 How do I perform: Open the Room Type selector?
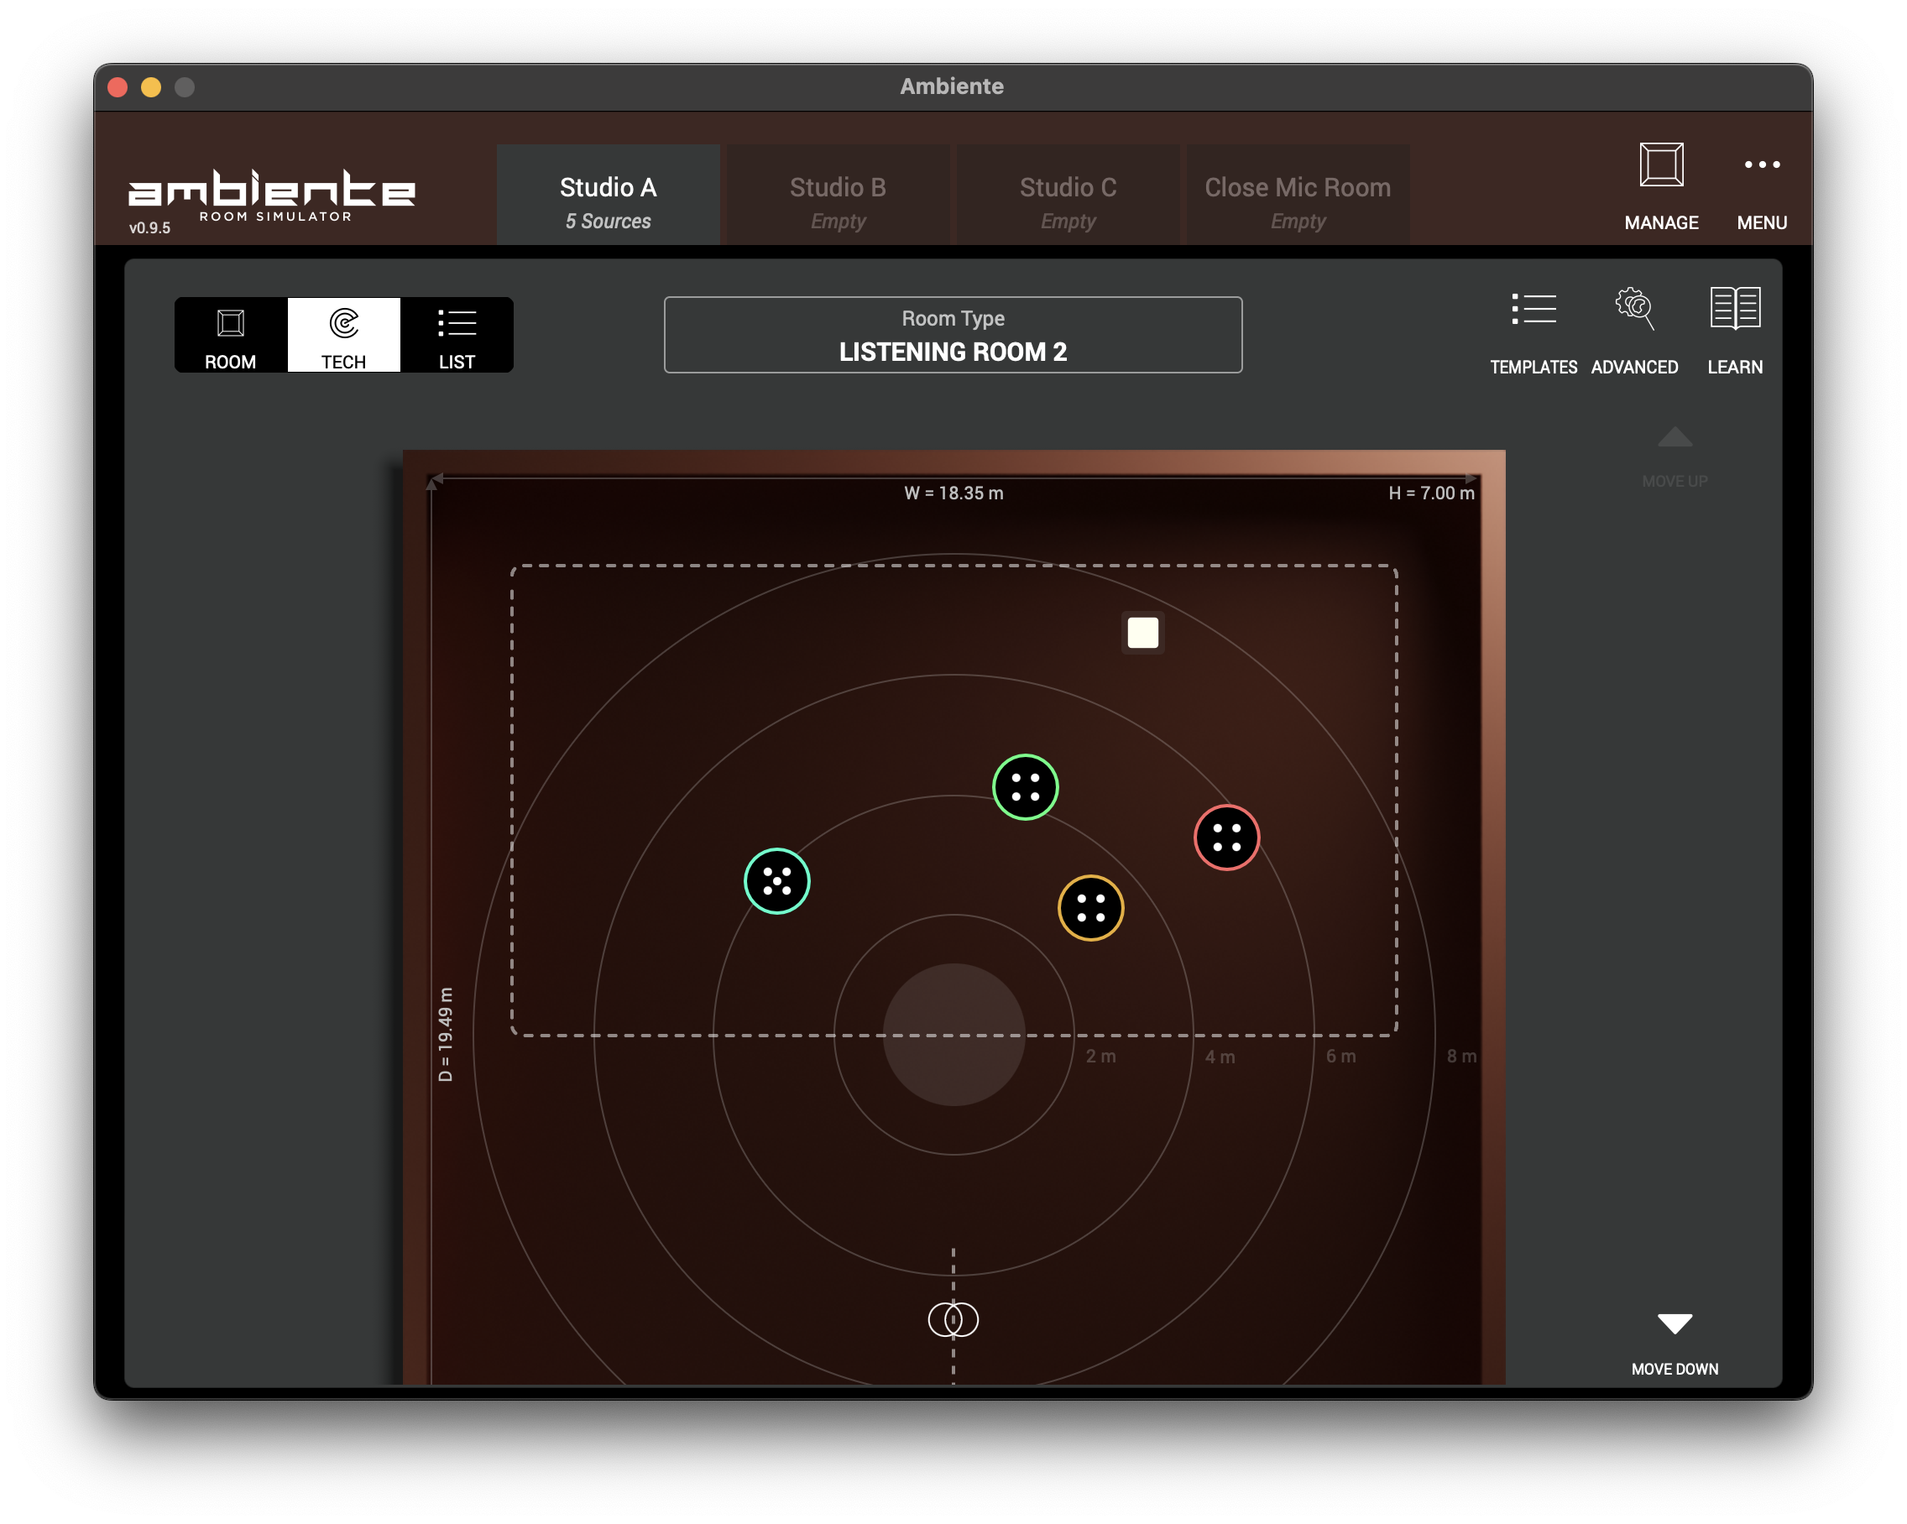click(x=953, y=335)
